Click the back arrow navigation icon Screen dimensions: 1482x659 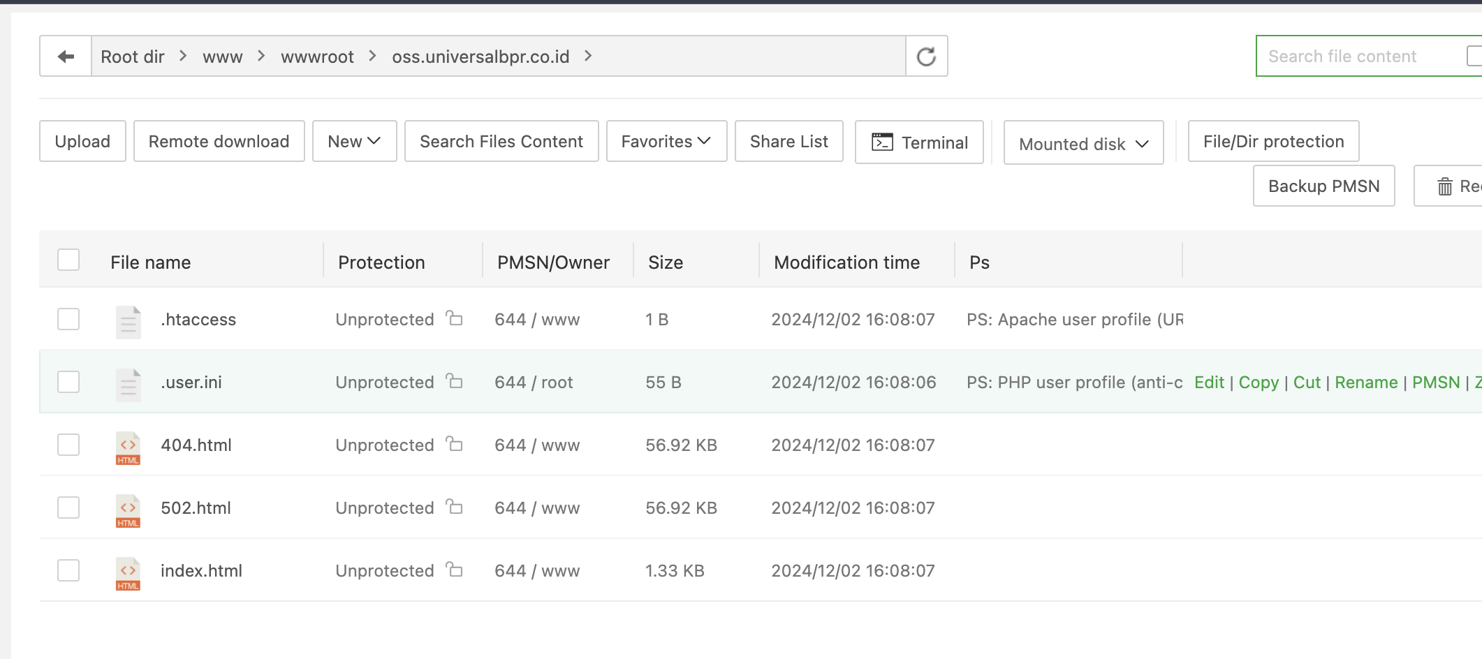point(66,57)
